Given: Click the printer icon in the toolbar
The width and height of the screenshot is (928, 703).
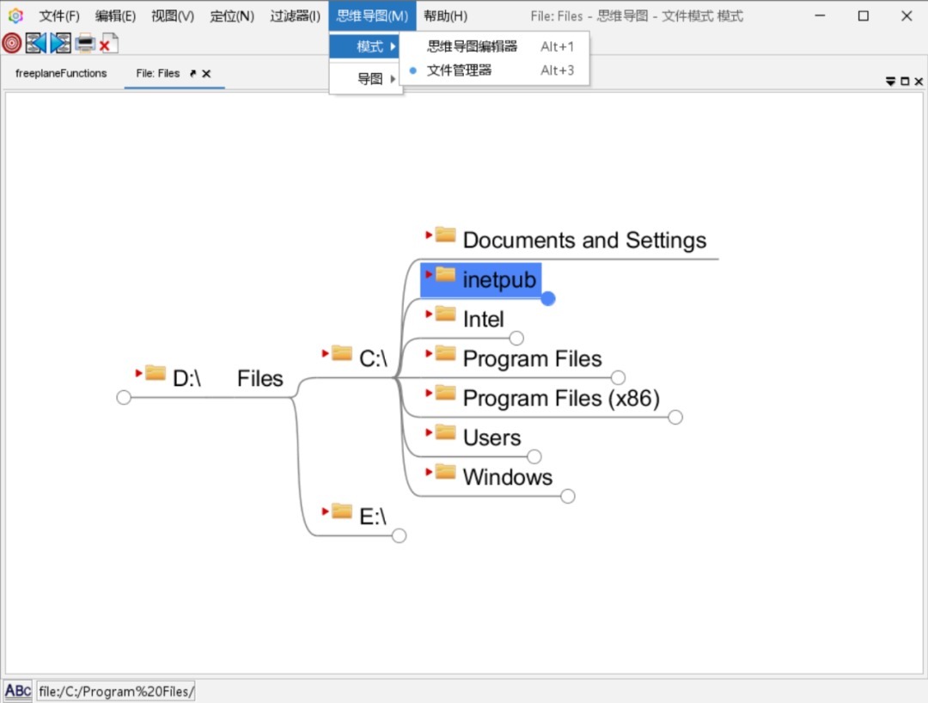Looking at the screenshot, I should click(x=85, y=43).
